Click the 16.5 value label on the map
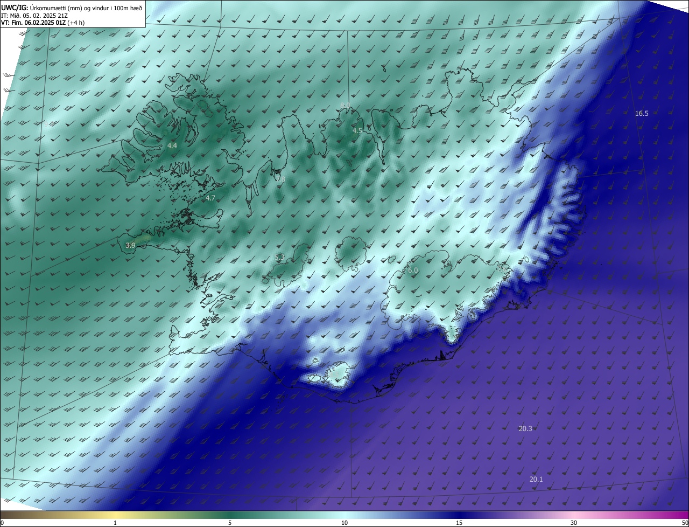 [642, 113]
